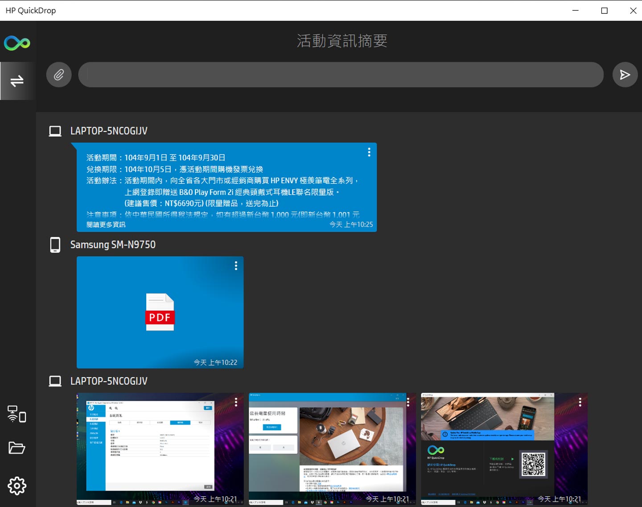Click the 閱讀更多資訊 link
This screenshot has height=507, width=642.
tap(106, 225)
